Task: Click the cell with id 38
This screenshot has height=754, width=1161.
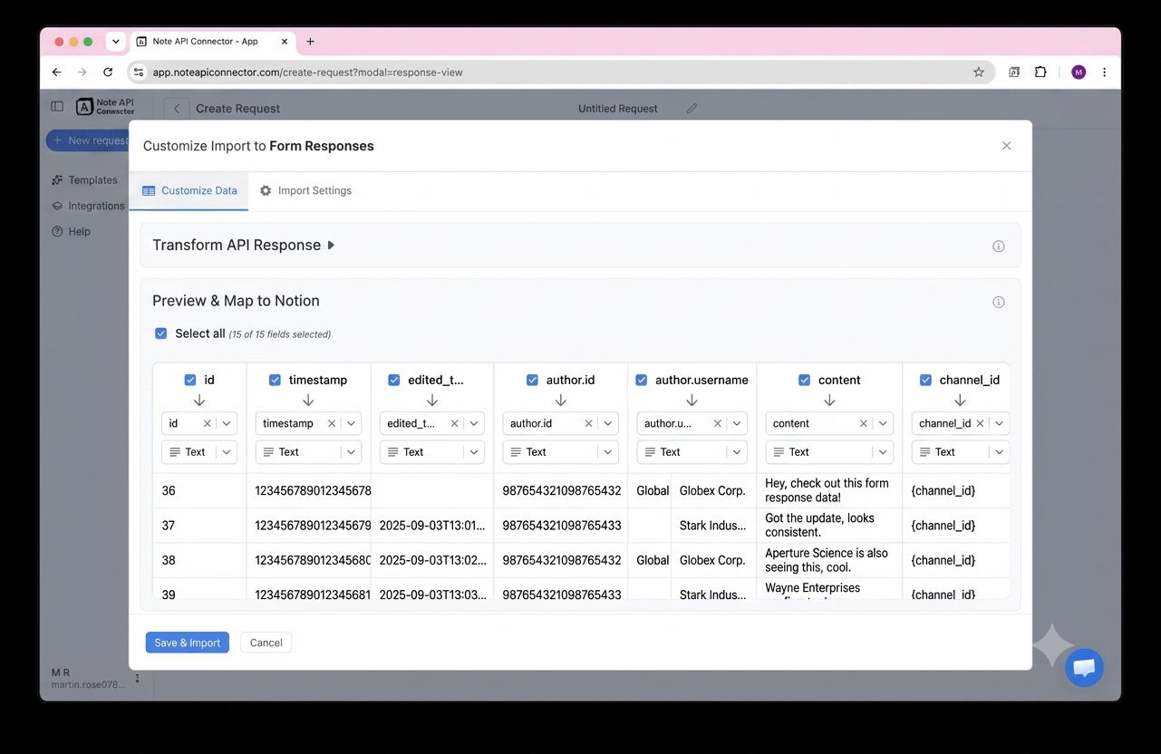Action: pos(199,560)
